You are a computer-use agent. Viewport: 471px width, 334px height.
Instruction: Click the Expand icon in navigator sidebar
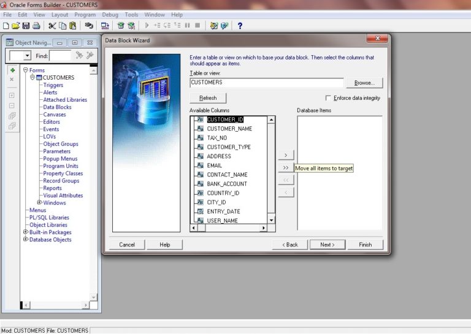pos(12,96)
